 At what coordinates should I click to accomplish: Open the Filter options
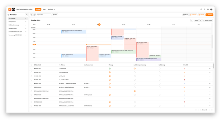point(55,15)
